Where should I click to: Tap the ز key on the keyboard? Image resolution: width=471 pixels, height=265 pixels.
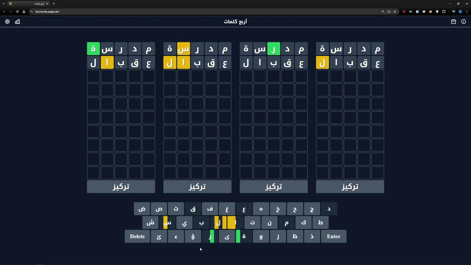(278, 236)
